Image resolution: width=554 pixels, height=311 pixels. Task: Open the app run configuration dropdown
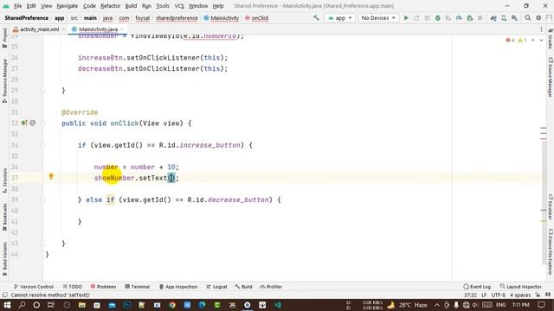pos(339,17)
